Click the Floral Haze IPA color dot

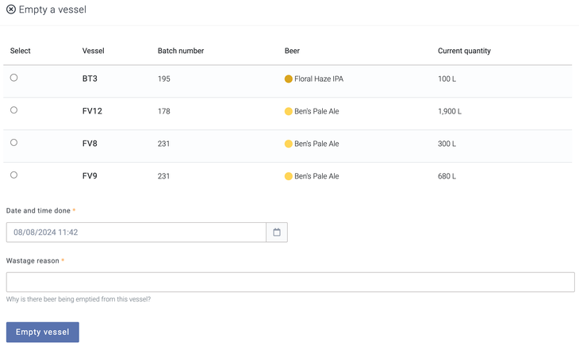click(x=289, y=79)
